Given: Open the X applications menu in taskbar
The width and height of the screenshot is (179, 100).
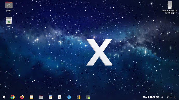Looking at the screenshot, I should [4, 97].
